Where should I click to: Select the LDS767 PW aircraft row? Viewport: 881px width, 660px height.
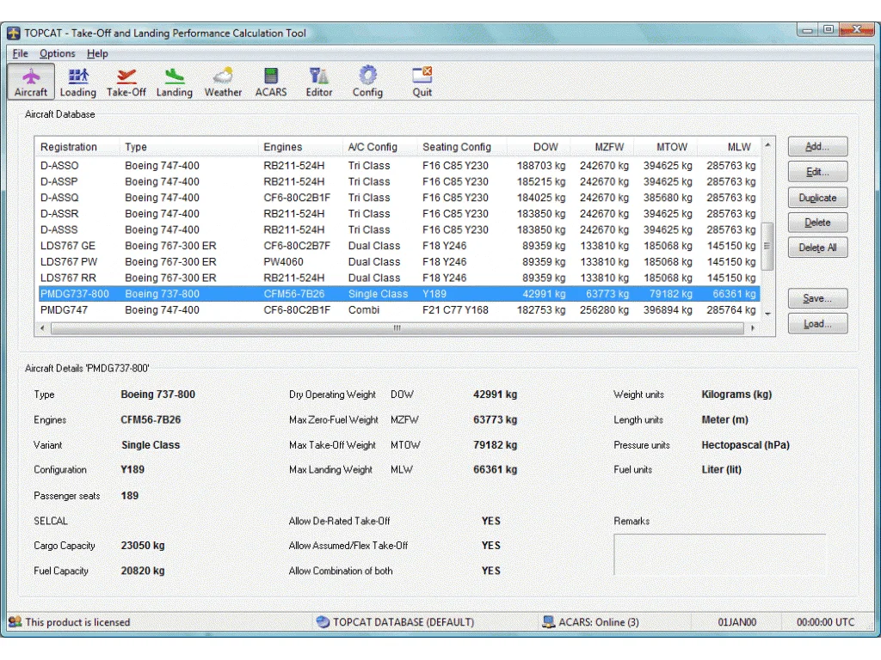398,261
